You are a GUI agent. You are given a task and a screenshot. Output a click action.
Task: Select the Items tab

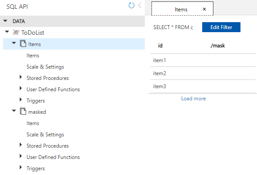(x=181, y=10)
